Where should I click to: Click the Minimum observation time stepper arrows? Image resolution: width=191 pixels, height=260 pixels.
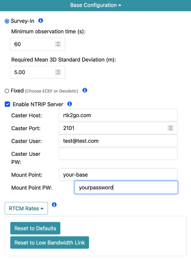[x=58, y=44]
